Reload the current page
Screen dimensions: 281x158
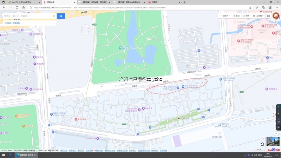(x=17, y=7)
